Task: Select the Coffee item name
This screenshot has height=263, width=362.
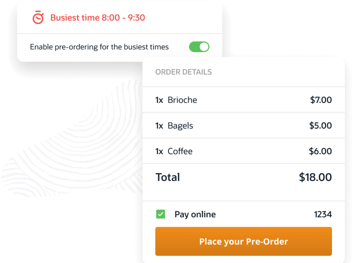Action: click(180, 151)
